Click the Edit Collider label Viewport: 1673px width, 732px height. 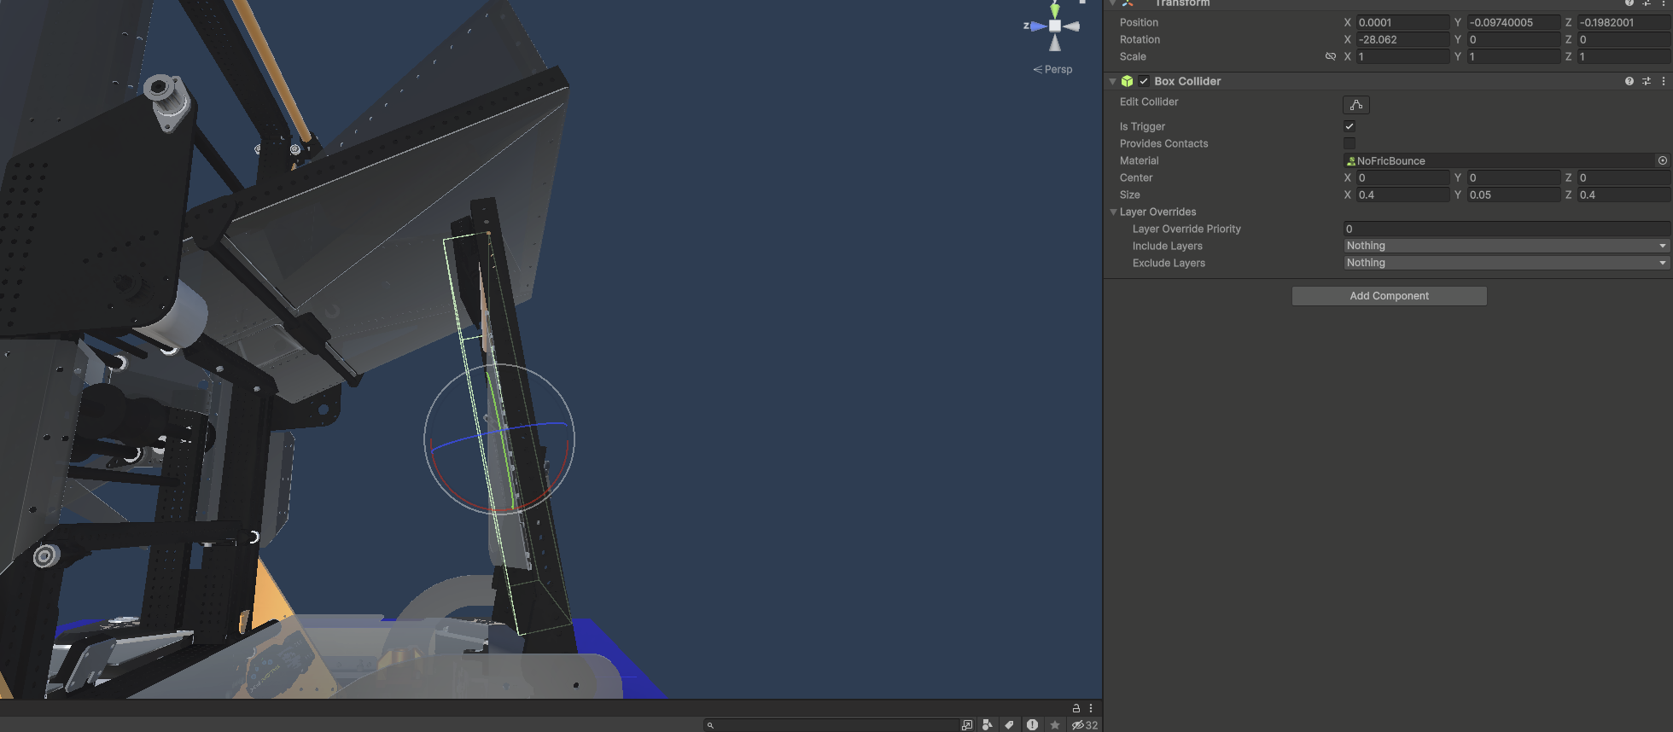tap(1149, 102)
